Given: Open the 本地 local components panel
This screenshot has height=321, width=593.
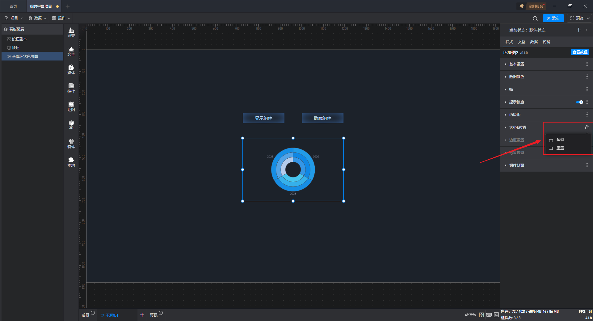Looking at the screenshot, I should pyautogui.click(x=71, y=162).
